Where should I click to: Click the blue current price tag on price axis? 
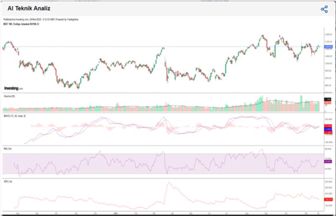(328, 47)
